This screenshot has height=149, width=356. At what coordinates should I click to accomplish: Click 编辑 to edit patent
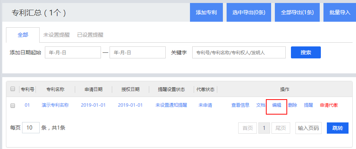tap(277, 105)
